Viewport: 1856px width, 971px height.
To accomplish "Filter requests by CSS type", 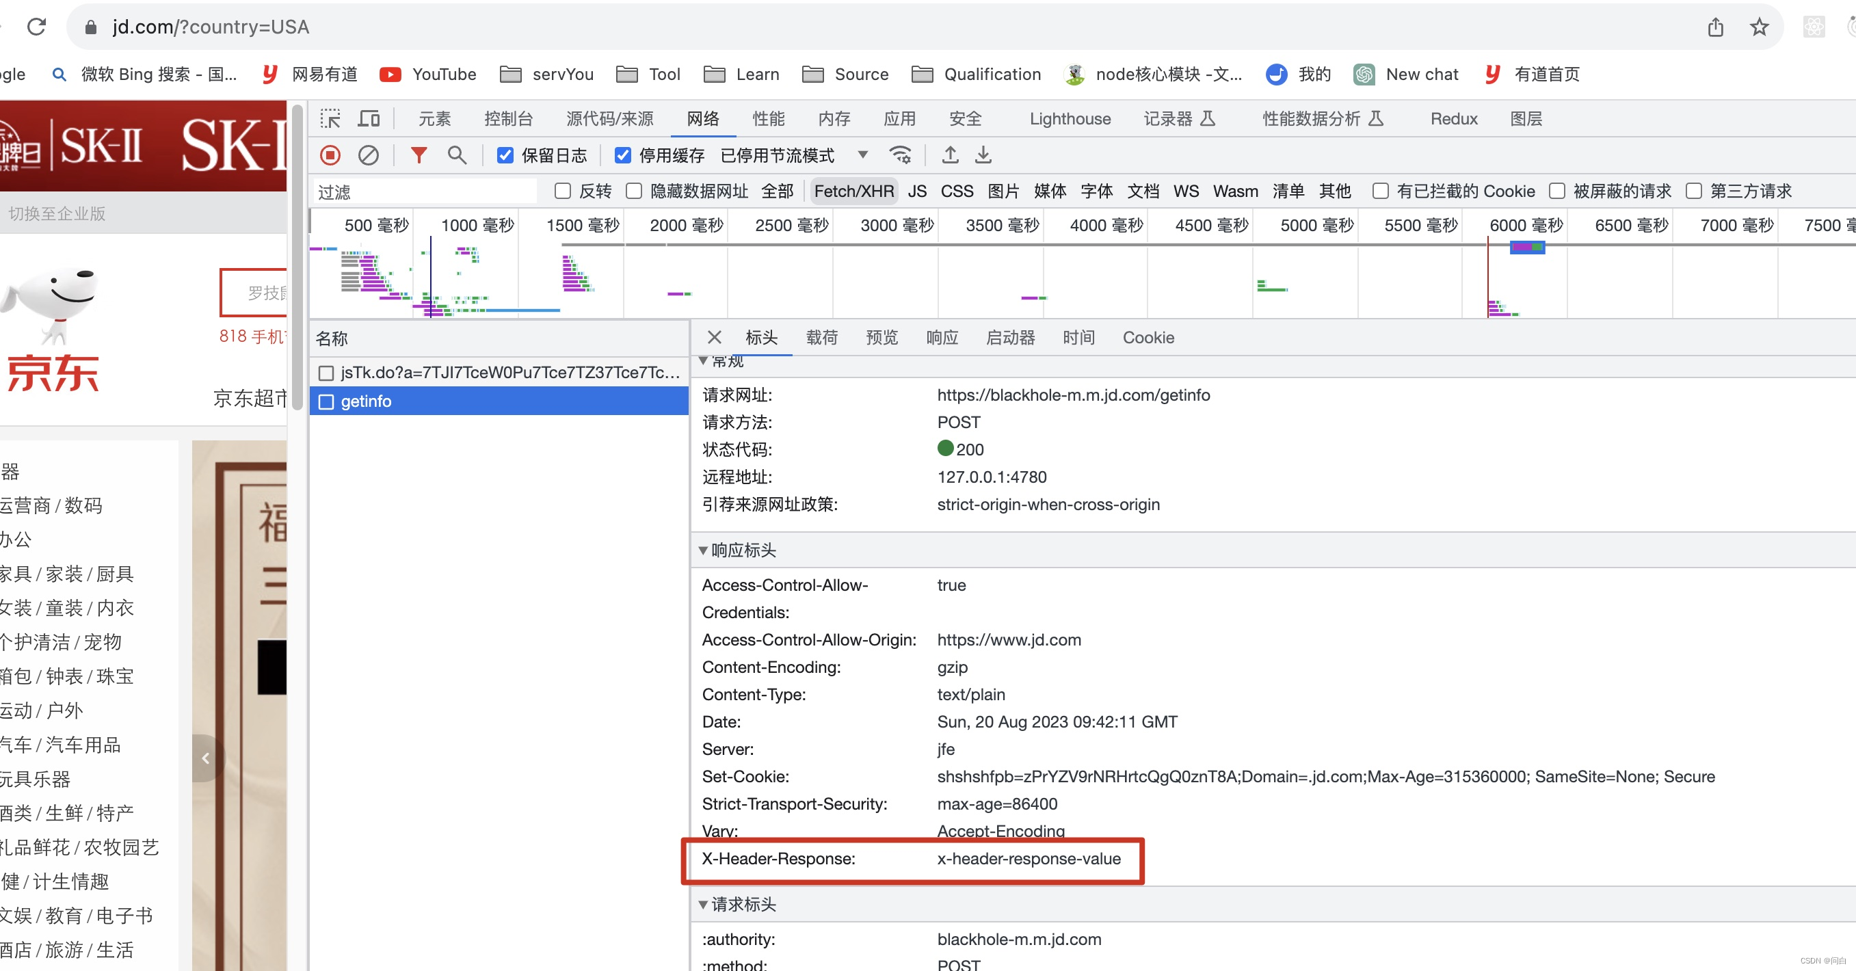I will click(957, 191).
